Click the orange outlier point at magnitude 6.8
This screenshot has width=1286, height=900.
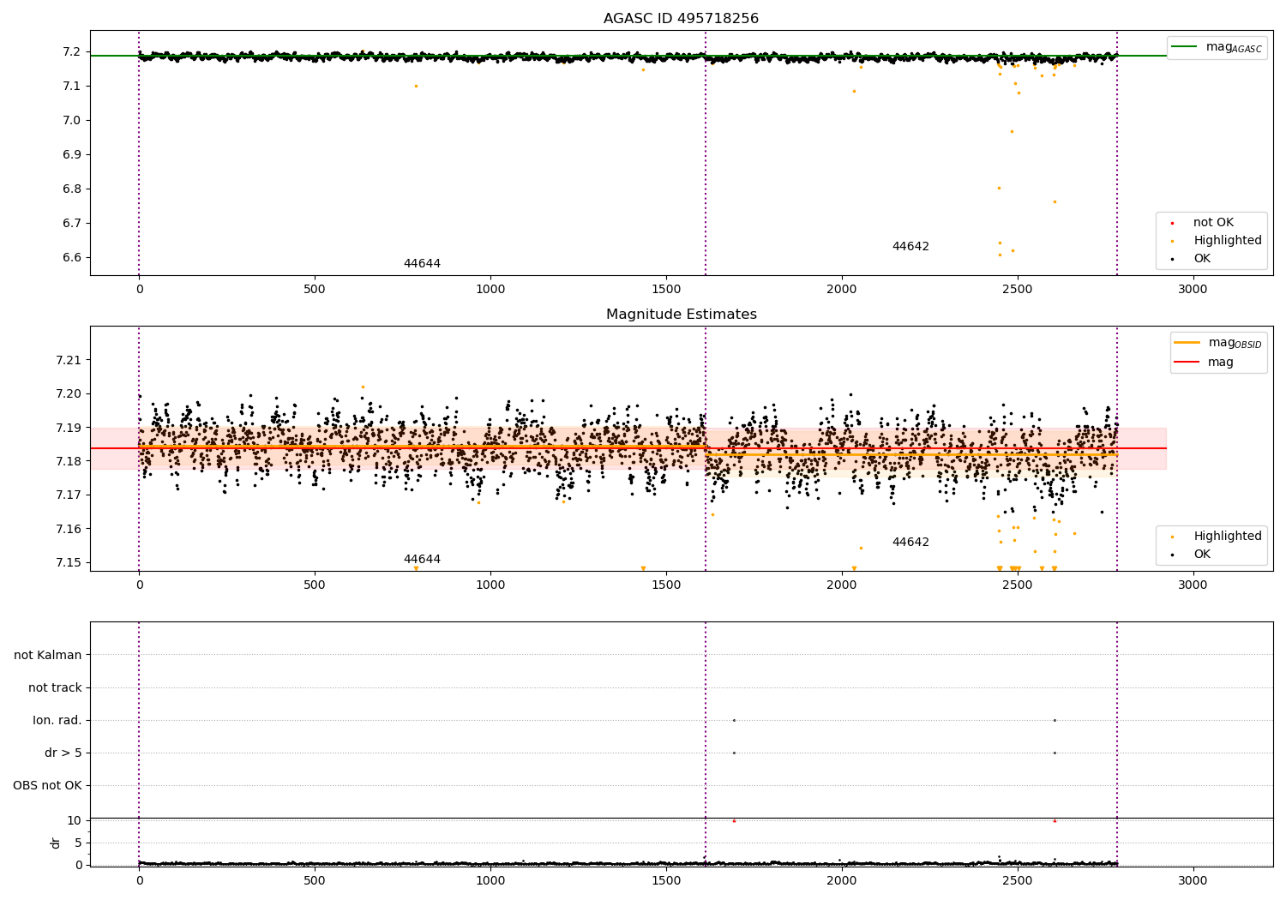click(999, 189)
